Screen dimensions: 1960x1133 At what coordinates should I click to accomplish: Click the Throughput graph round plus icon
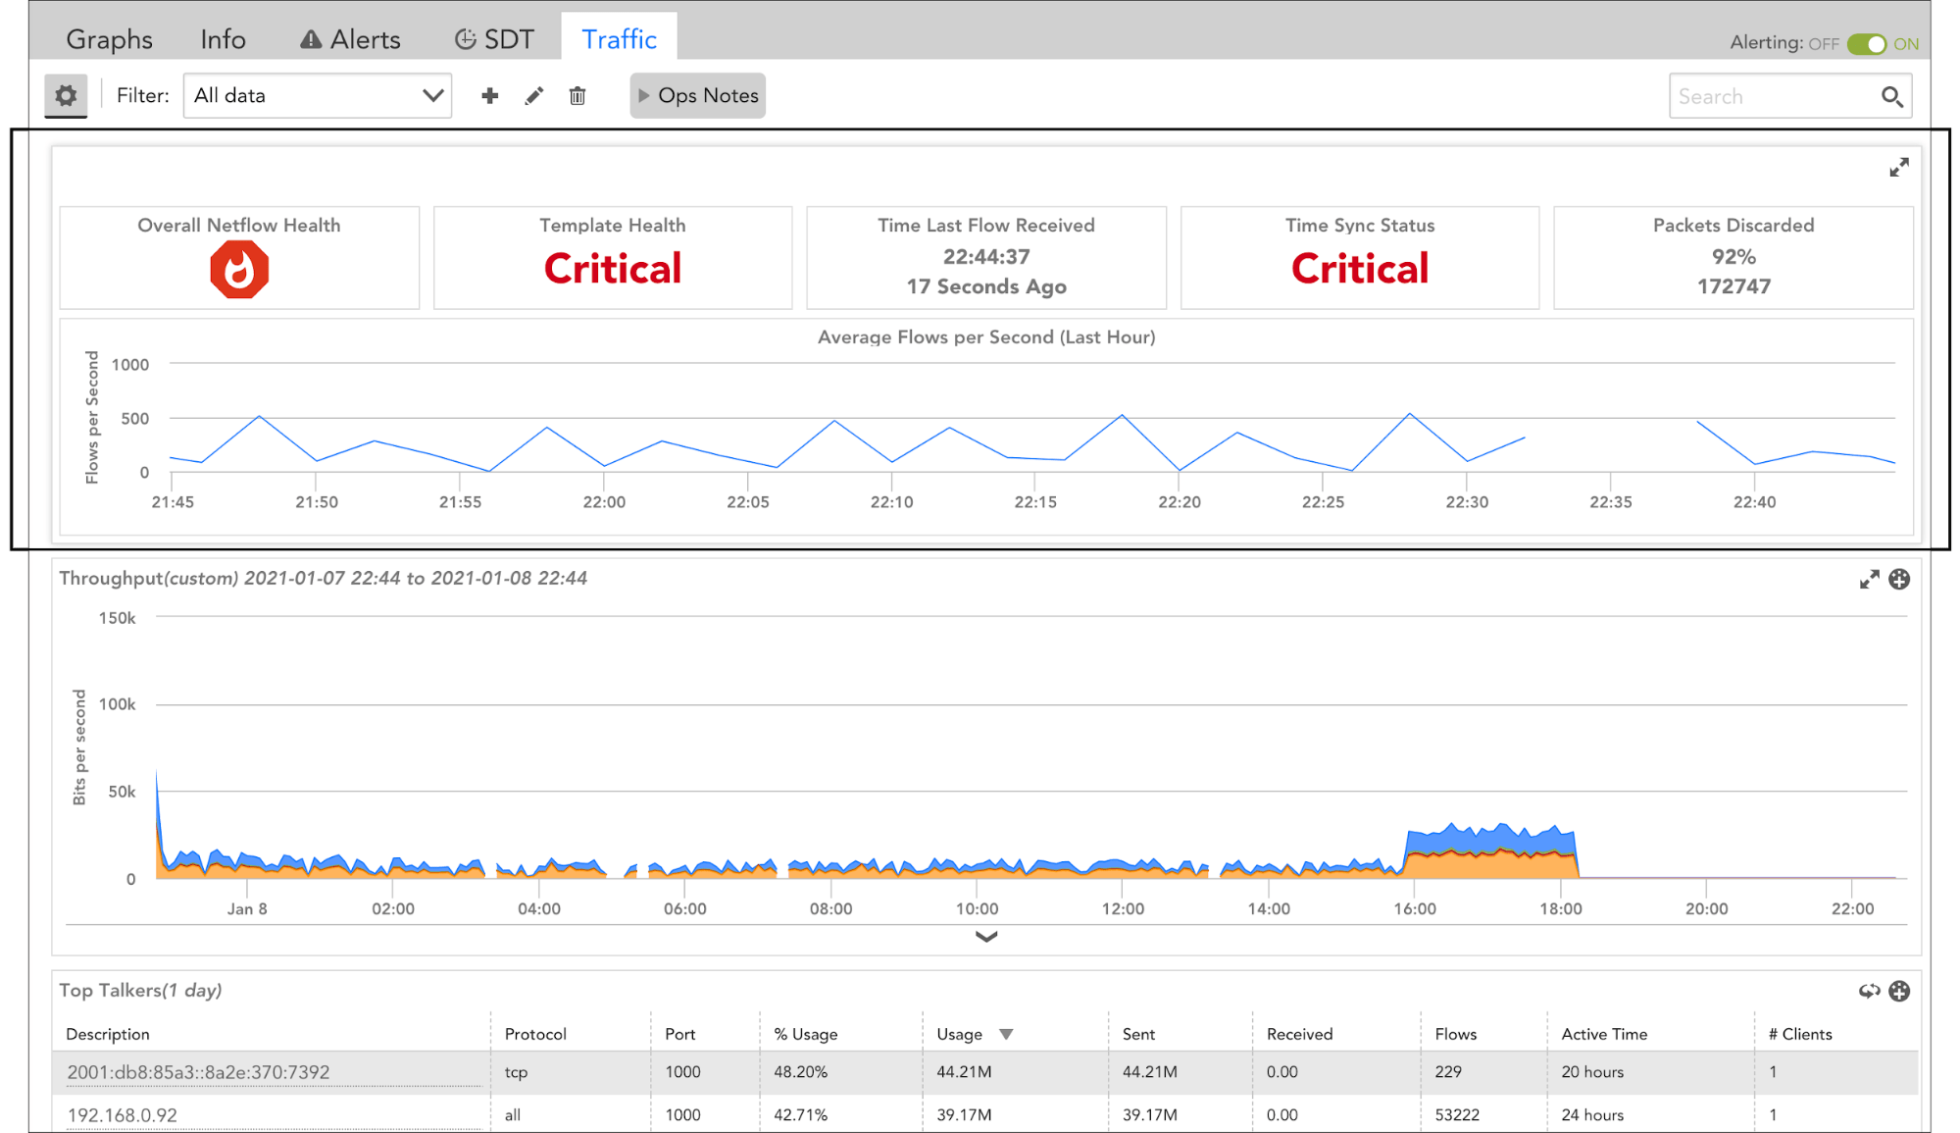click(1899, 580)
